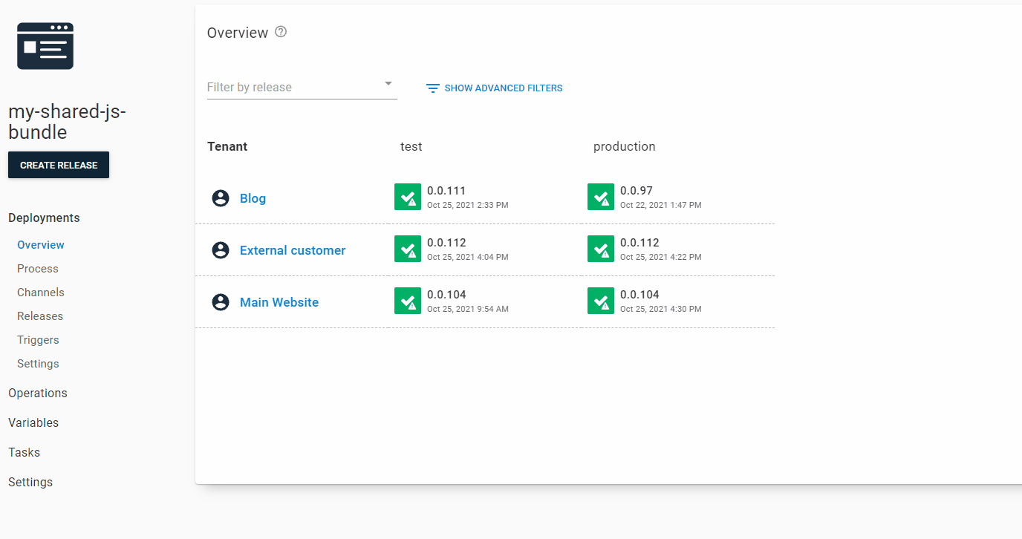This screenshot has width=1022, height=539.
Task: Click release 0.0.112 for External customer test
Action: point(446,243)
